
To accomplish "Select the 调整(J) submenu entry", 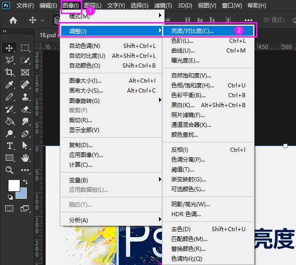I will (112, 31).
